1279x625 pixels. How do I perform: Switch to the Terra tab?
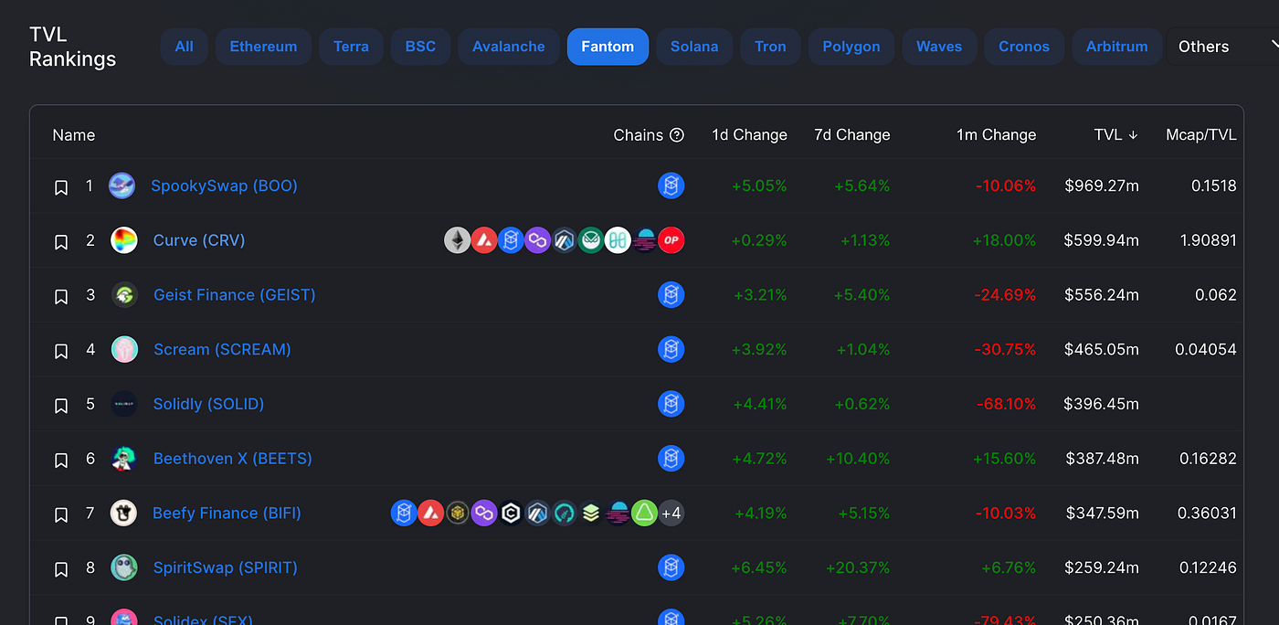351,47
